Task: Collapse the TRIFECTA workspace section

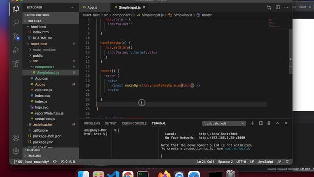Action: 51,21
